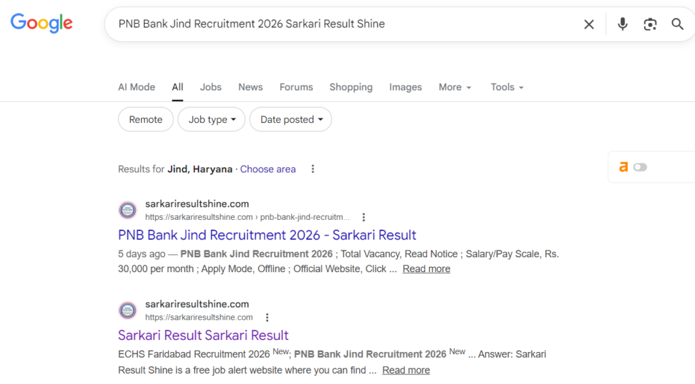This screenshot has height=384, width=695.
Task: Start voice search with microphone icon
Action: pos(622,24)
